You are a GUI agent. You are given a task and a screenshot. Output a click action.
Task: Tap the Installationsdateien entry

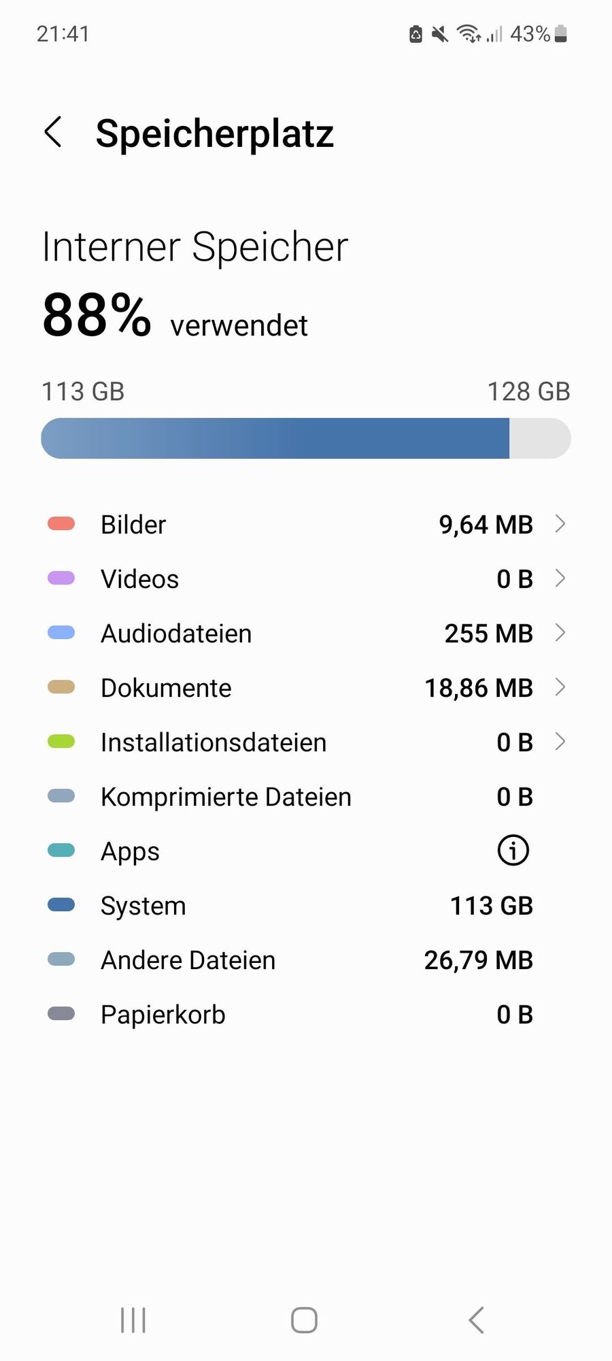(214, 742)
